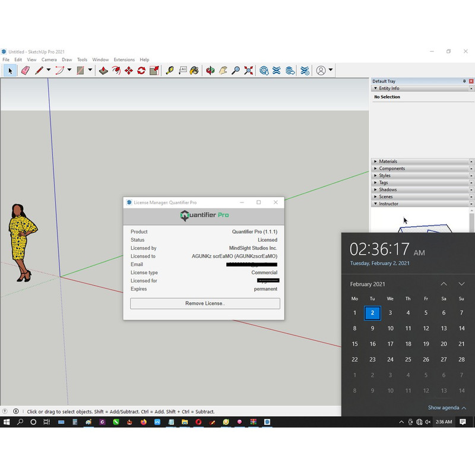This screenshot has width=475, height=475.
Task: Open the Windows Start menu
Action: tap(7, 422)
